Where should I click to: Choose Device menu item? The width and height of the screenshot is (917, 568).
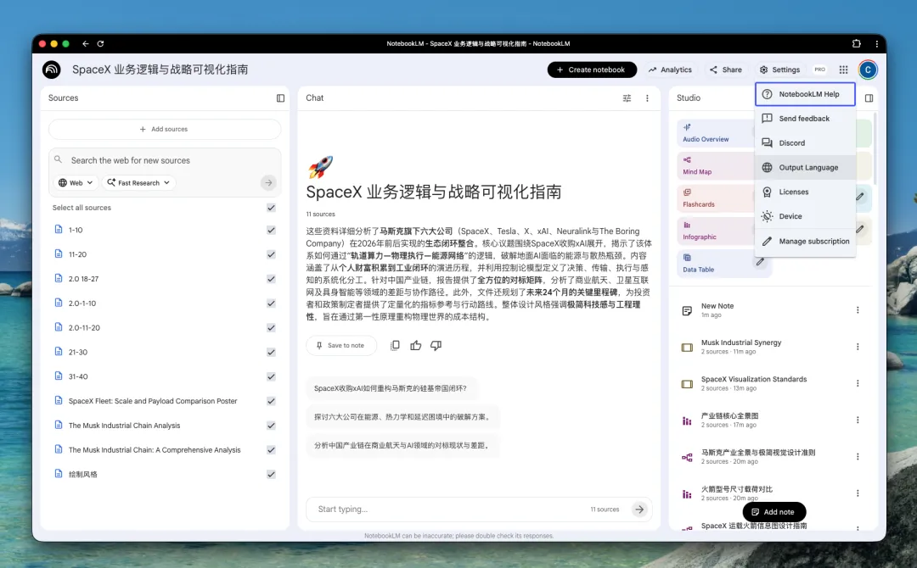[x=805, y=216]
